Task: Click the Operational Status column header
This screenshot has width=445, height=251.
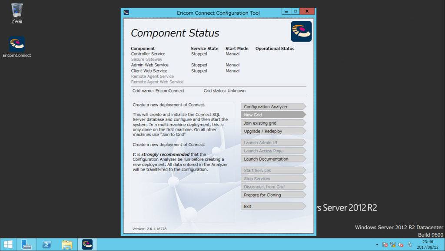Action: 275,49
